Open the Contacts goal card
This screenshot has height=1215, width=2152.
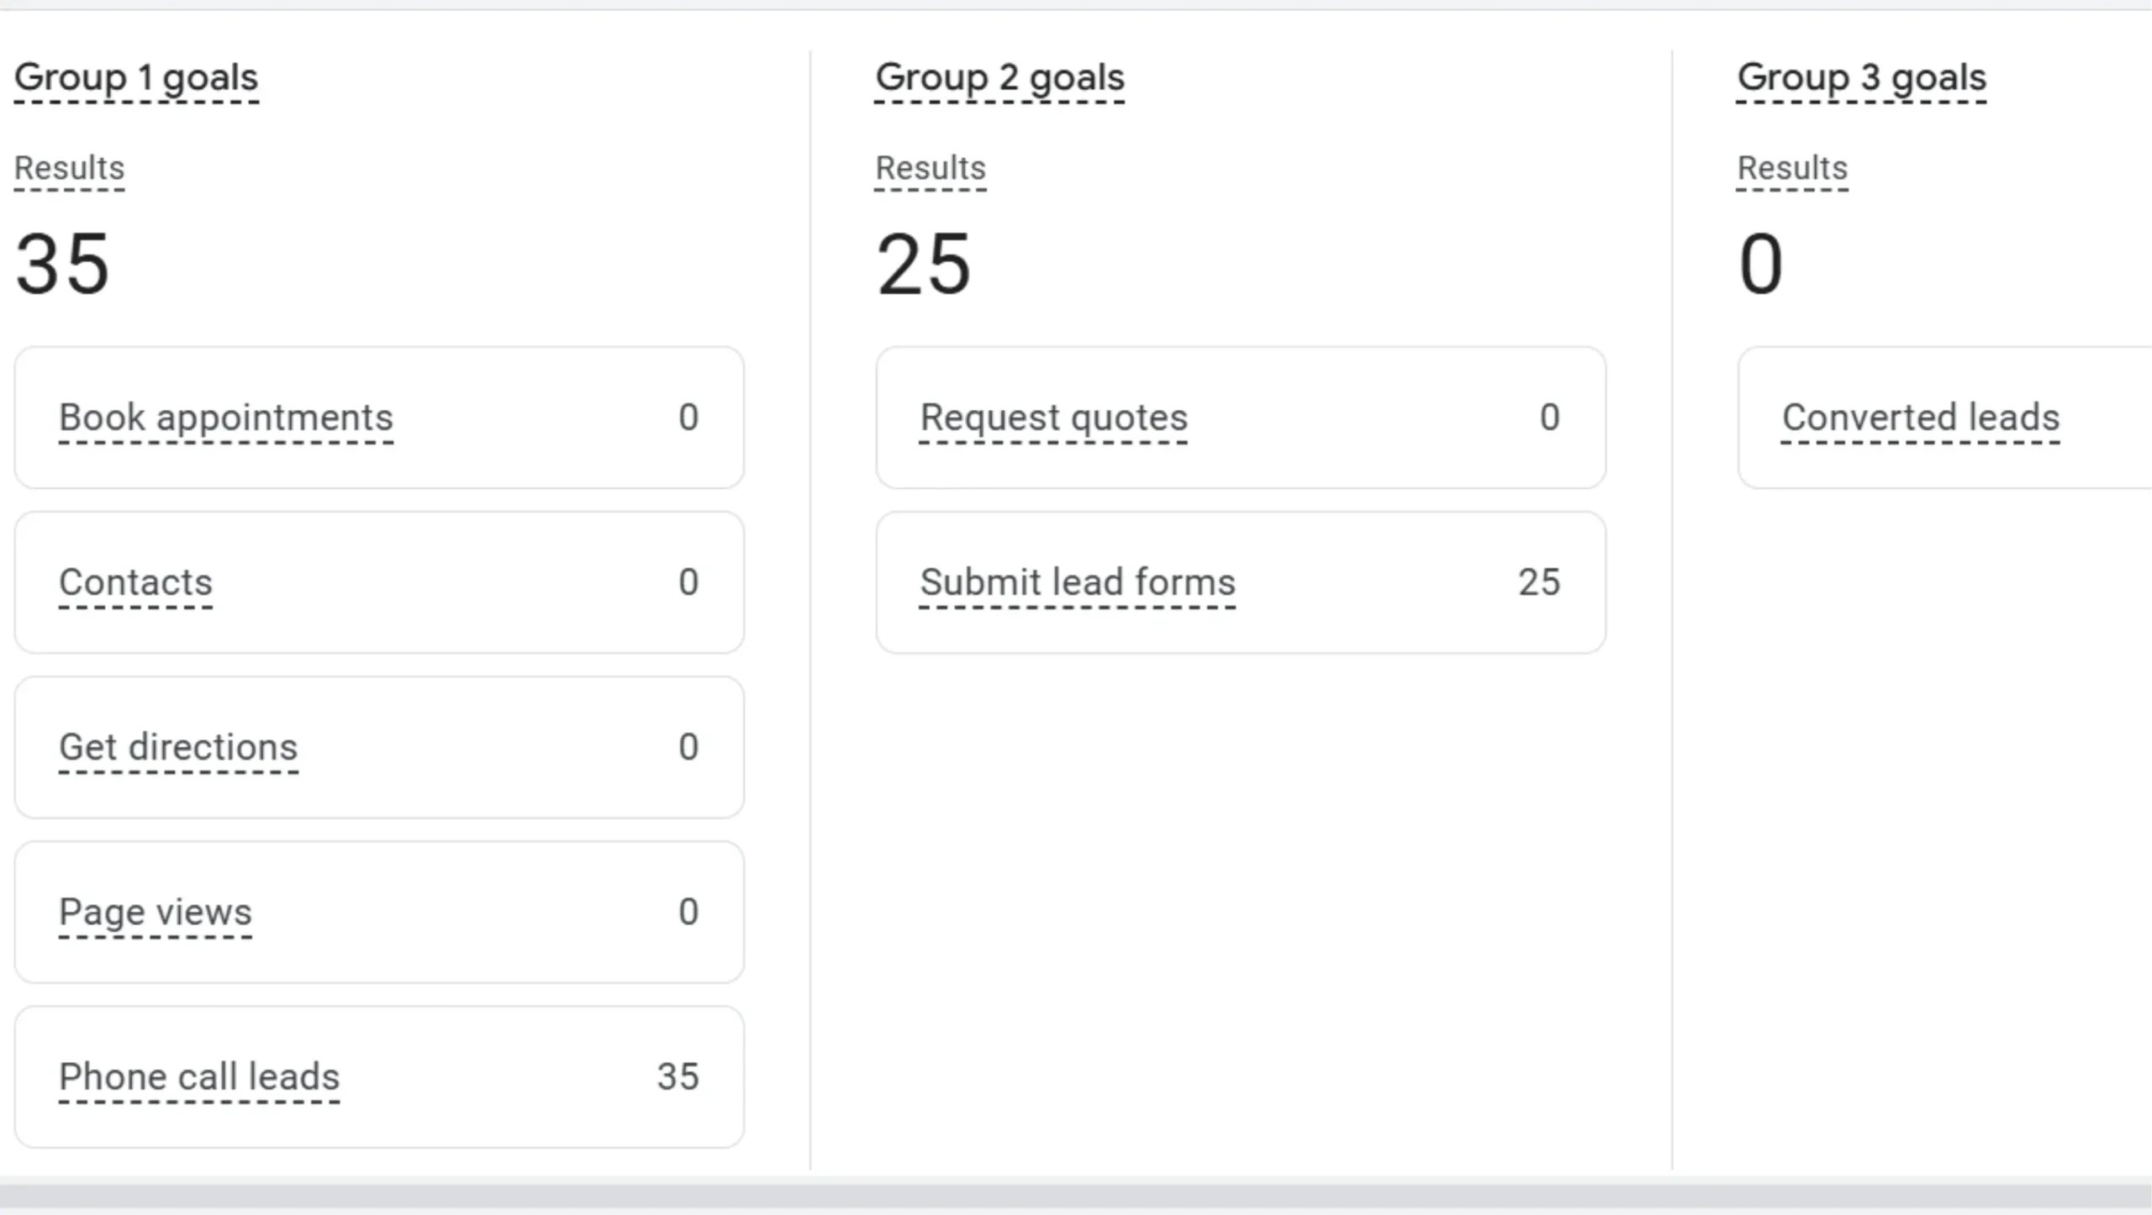click(x=379, y=582)
